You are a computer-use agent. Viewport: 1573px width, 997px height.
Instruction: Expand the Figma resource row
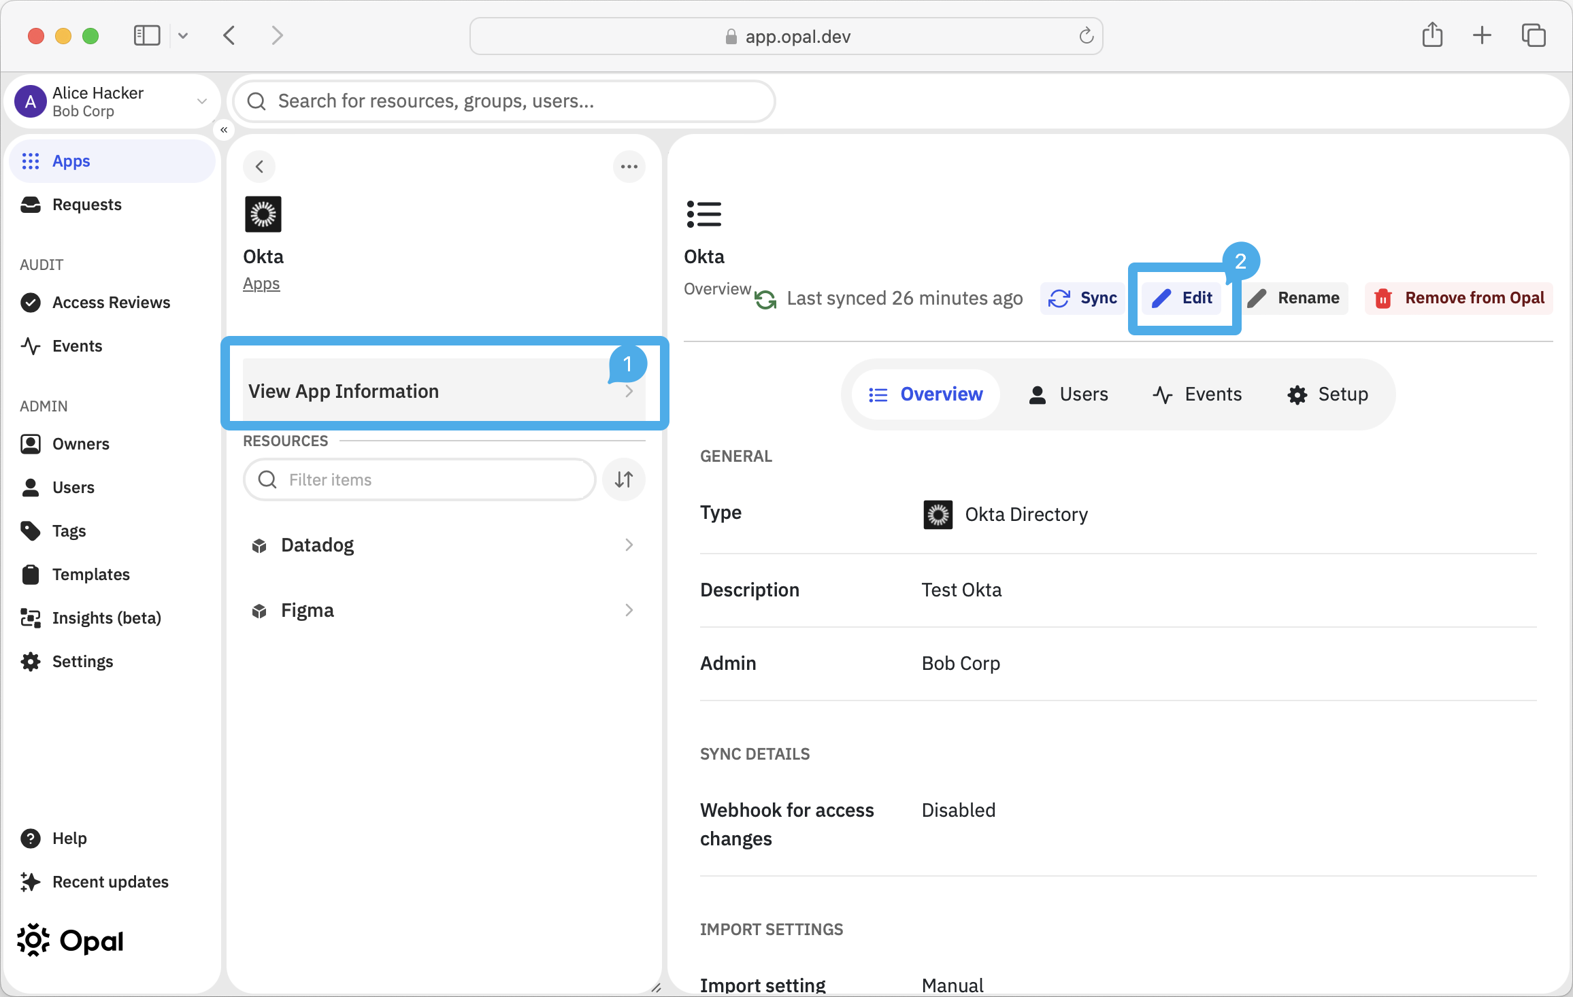[x=444, y=610]
